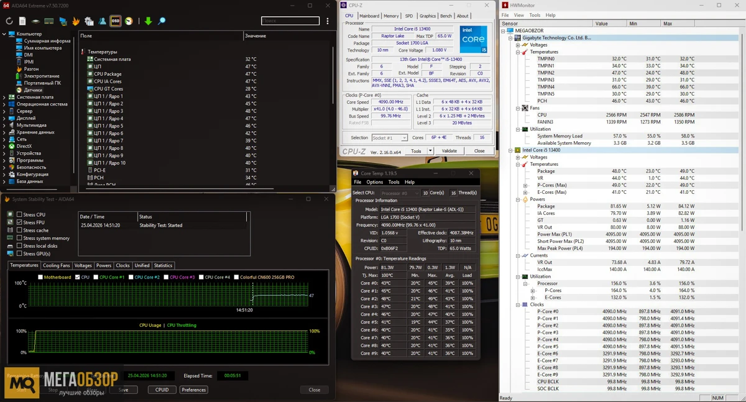Enable the Stress system memory checkbox

pos(19,238)
